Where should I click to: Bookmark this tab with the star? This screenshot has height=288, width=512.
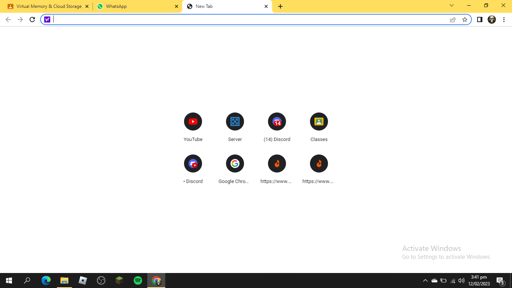tap(465, 19)
